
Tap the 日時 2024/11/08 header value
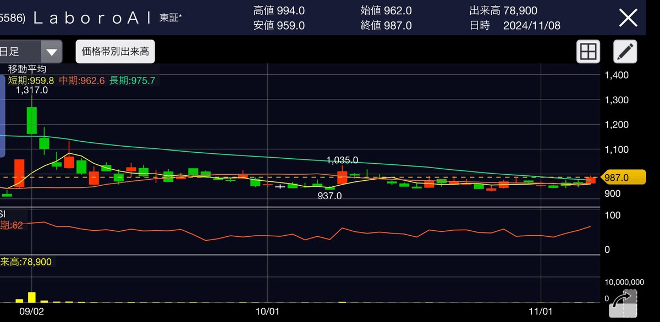[515, 25]
